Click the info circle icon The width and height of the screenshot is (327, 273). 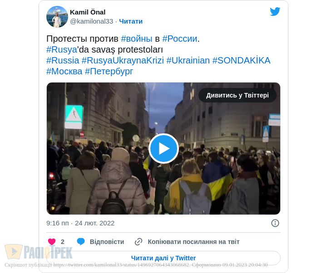tap(275, 223)
